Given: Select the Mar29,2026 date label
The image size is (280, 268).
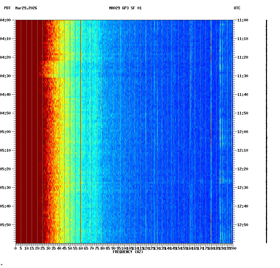Looking at the screenshot, I should (x=26, y=9).
